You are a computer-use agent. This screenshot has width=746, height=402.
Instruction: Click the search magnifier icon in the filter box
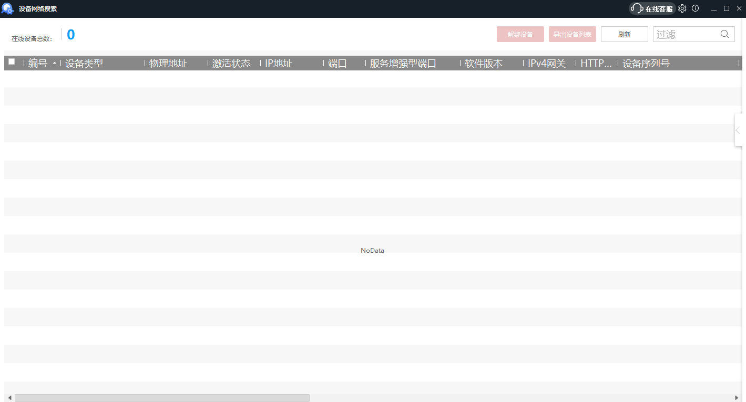coord(724,34)
